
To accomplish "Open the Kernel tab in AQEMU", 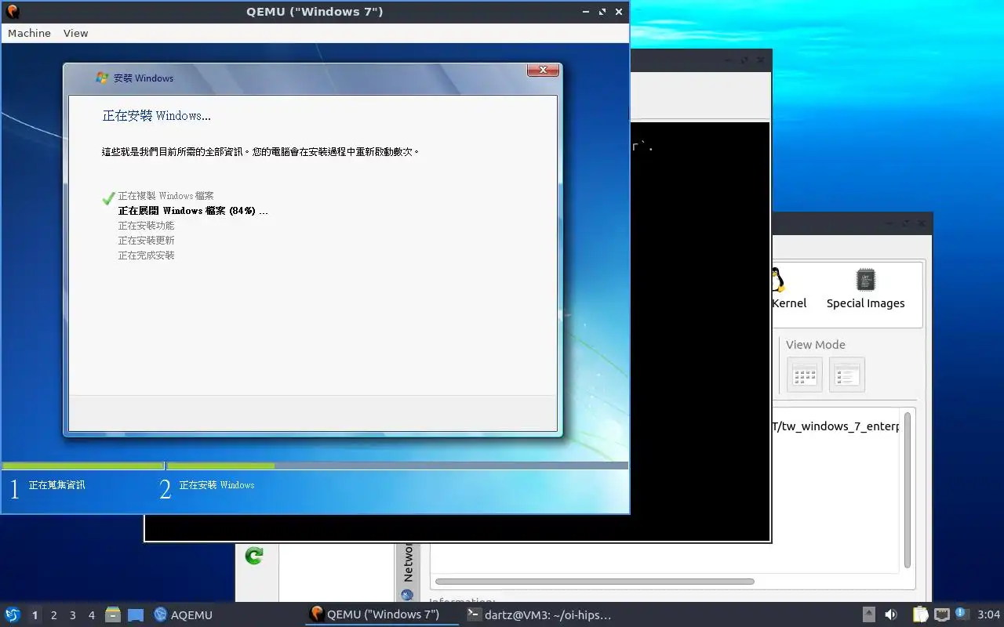I will tap(789, 303).
